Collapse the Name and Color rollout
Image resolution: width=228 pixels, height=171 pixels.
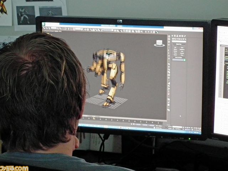pos(178,58)
